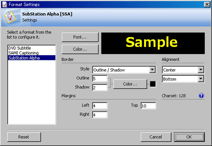This screenshot has width=212, height=146.
Task: Click the Outline value field
Action: [x=100, y=79]
